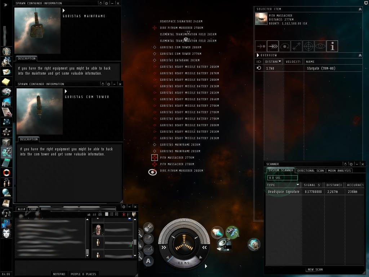Click the red lifesaver icon in sidebar

(6, 173)
